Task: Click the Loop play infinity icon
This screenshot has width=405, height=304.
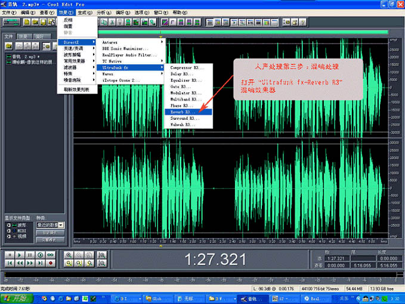Action: (x=50, y=255)
